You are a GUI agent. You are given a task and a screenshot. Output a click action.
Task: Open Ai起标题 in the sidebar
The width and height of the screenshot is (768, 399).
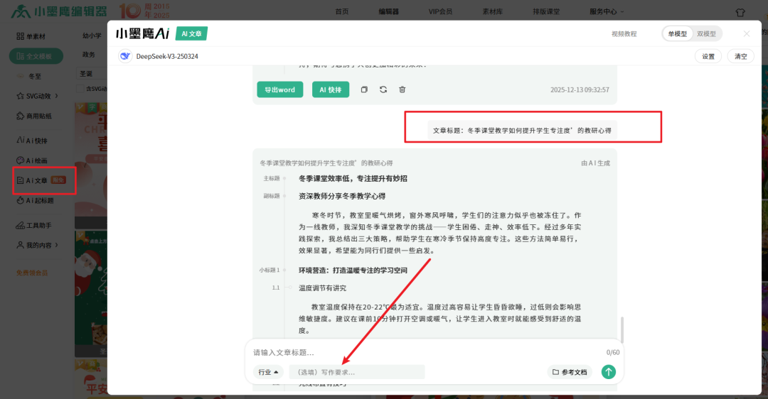(36, 200)
